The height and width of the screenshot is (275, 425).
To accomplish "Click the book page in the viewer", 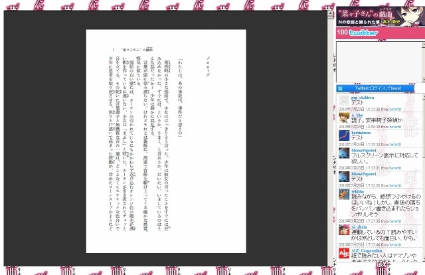I will click(x=166, y=141).
